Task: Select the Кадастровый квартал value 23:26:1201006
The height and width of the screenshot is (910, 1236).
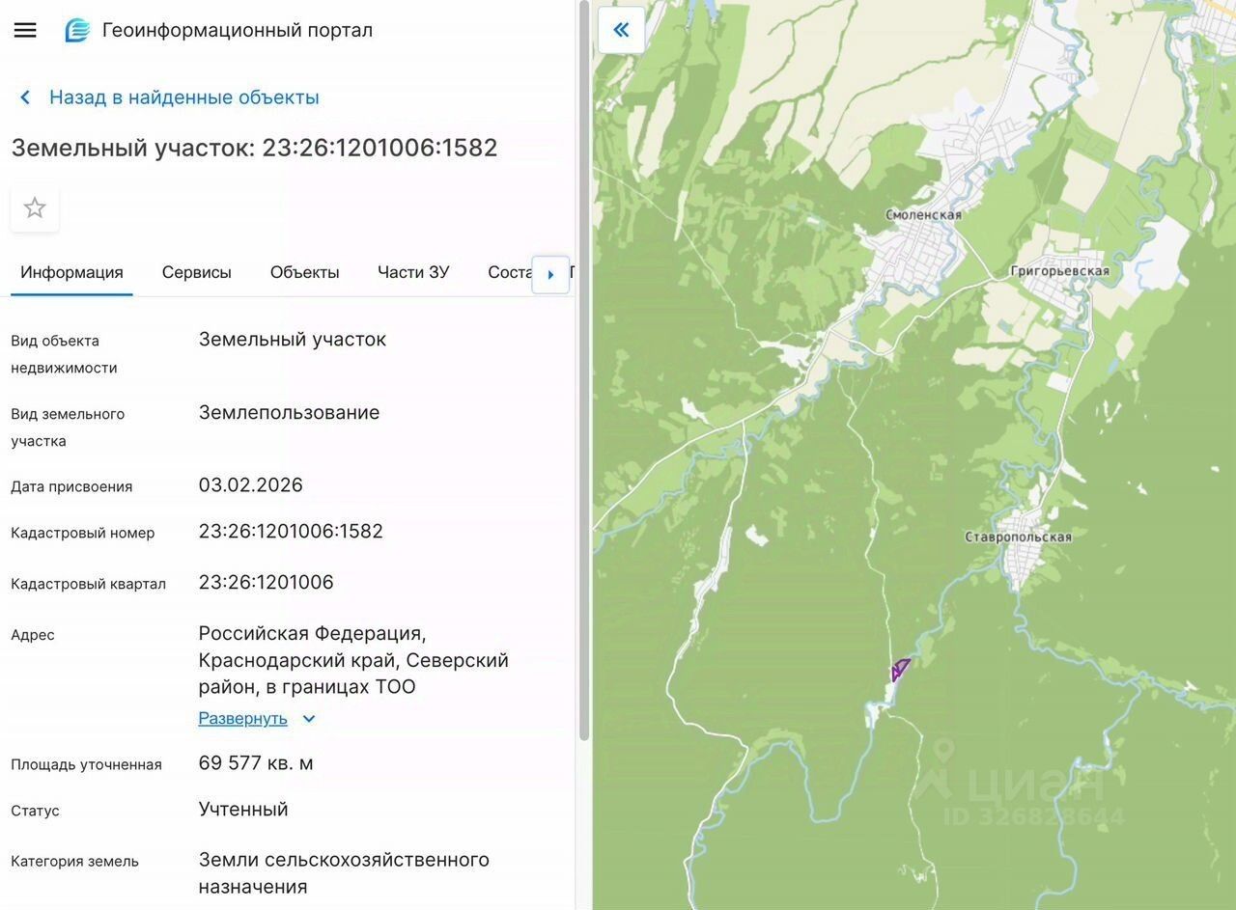Action: (267, 583)
